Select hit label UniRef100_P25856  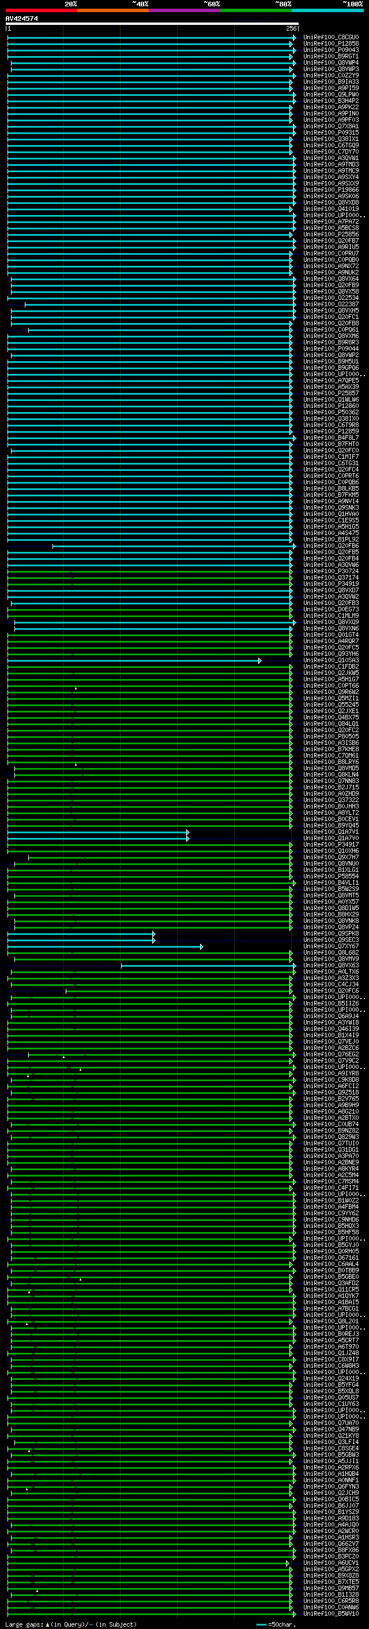click(x=330, y=235)
